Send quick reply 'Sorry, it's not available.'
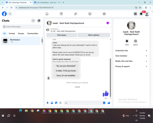Viewport: 153px width, 123px height. pos(66,76)
